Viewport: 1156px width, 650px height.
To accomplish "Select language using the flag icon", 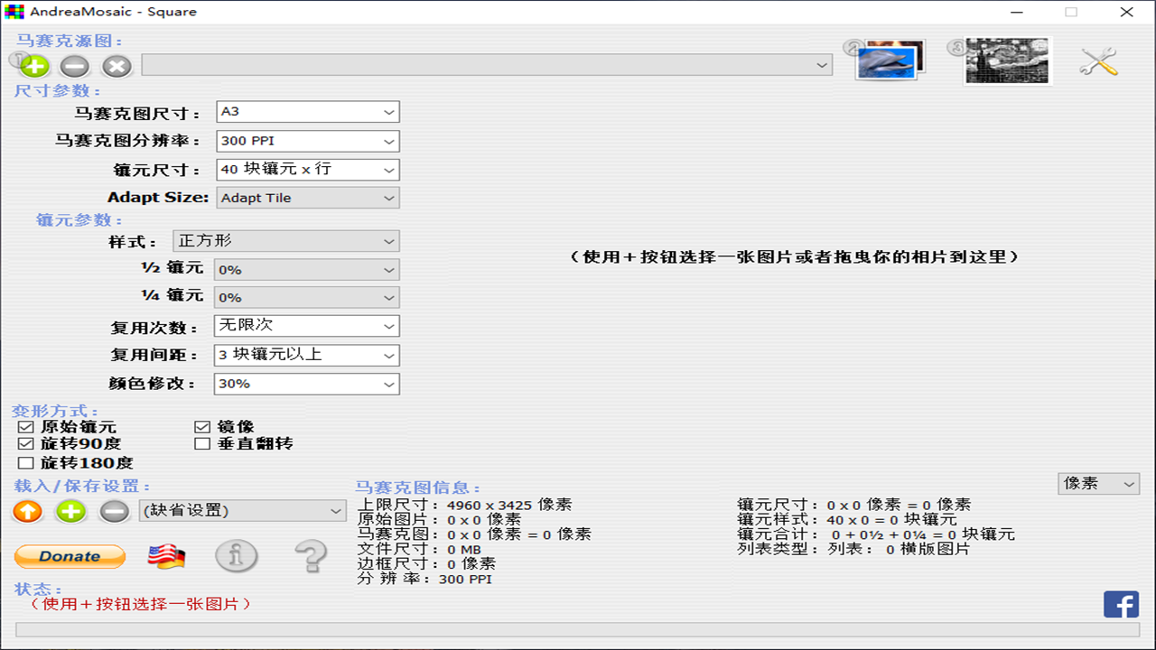I will tap(166, 557).
